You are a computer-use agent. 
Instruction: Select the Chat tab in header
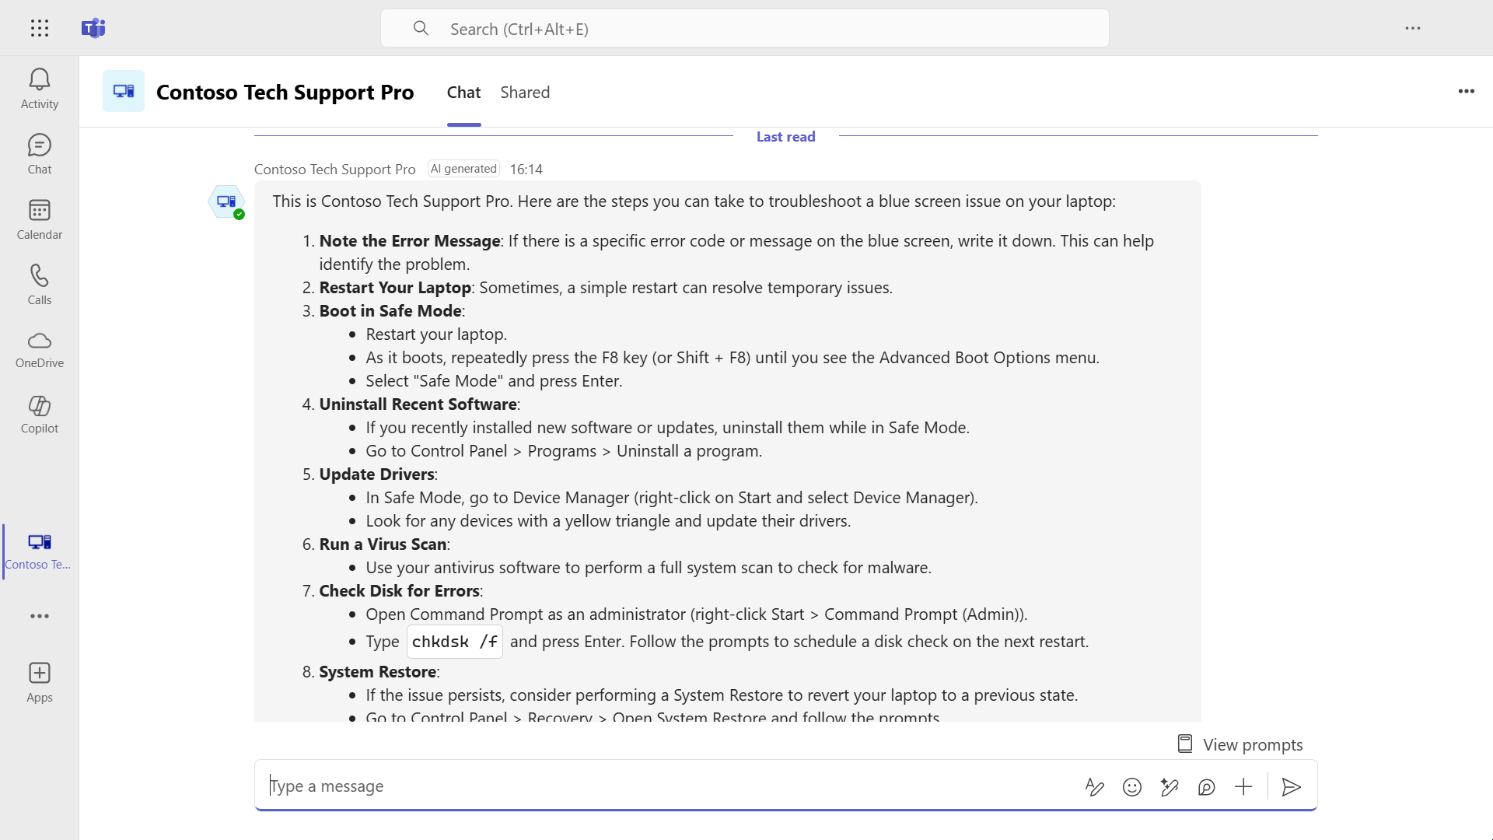coord(463,93)
